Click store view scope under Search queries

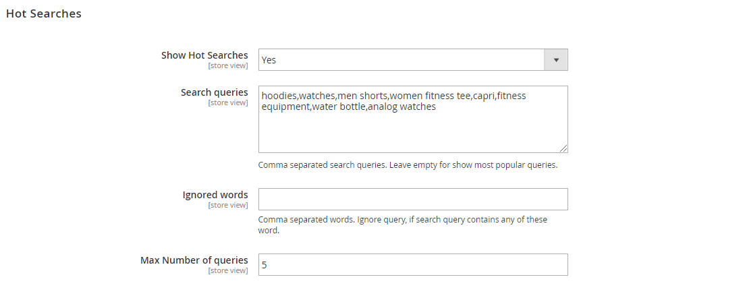coord(227,103)
